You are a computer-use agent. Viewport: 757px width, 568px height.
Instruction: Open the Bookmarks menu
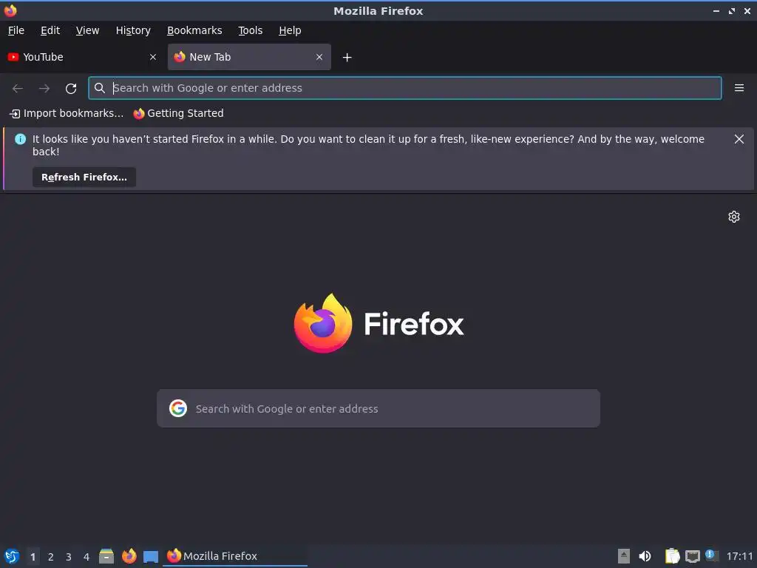point(194,30)
